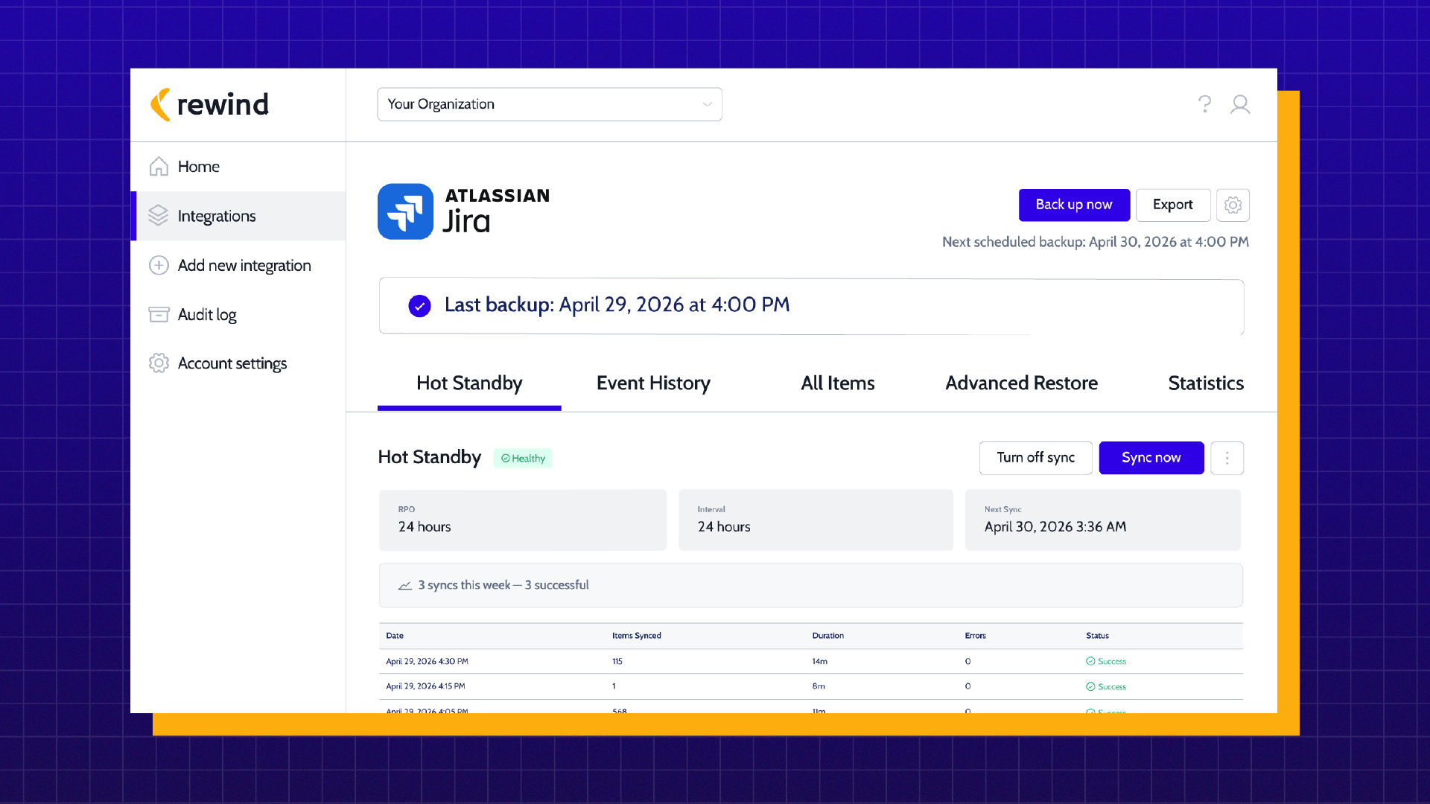
Task: Open Hot Standby three-dot options menu
Action: pyautogui.click(x=1227, y=458)
